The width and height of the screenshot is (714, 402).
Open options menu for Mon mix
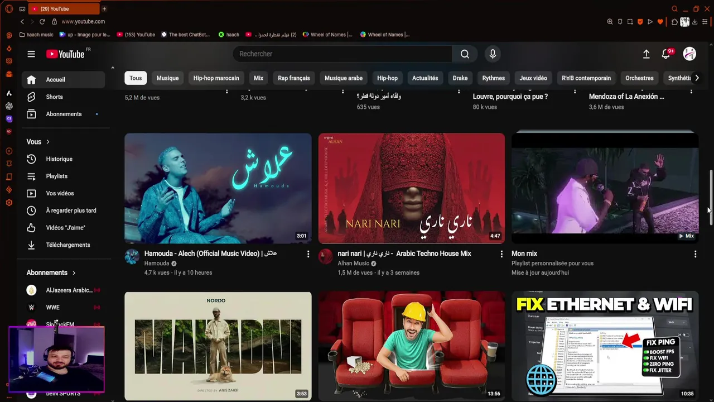tap(695, 254)
